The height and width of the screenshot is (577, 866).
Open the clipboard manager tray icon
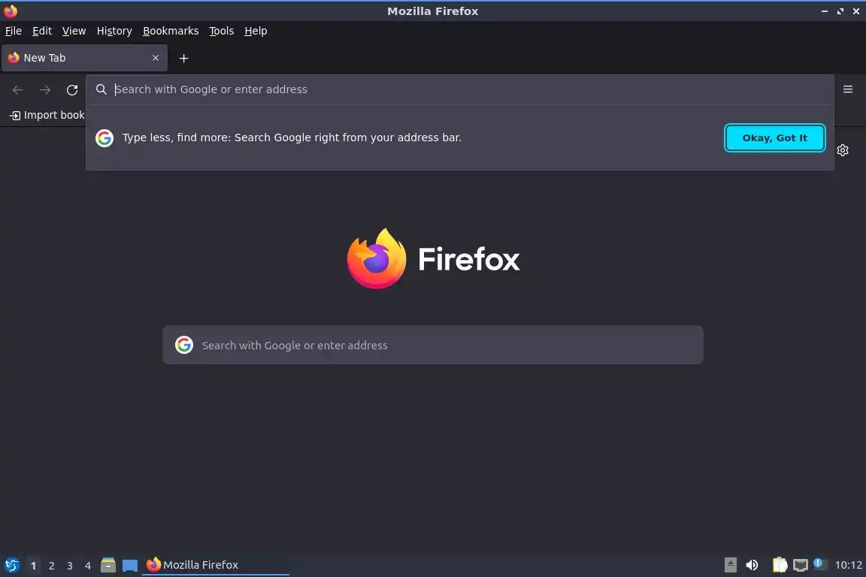tap(780, 565)
